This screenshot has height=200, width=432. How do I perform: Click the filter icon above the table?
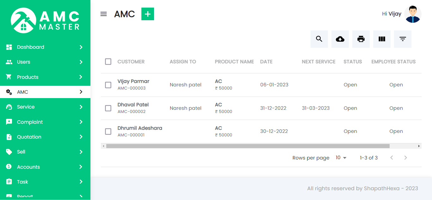click(x=403, y=39)
